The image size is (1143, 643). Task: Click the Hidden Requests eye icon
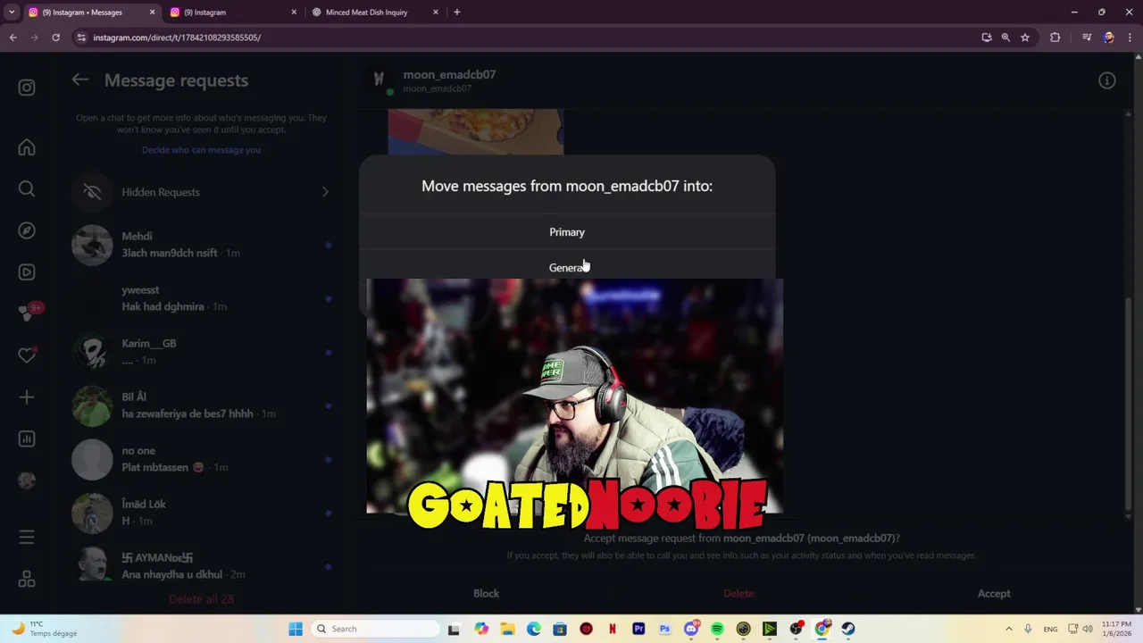click(x=92, y=192)
